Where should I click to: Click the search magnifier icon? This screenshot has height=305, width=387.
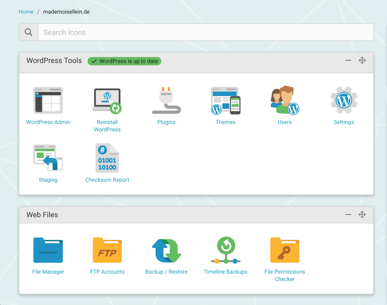[29, 32]
